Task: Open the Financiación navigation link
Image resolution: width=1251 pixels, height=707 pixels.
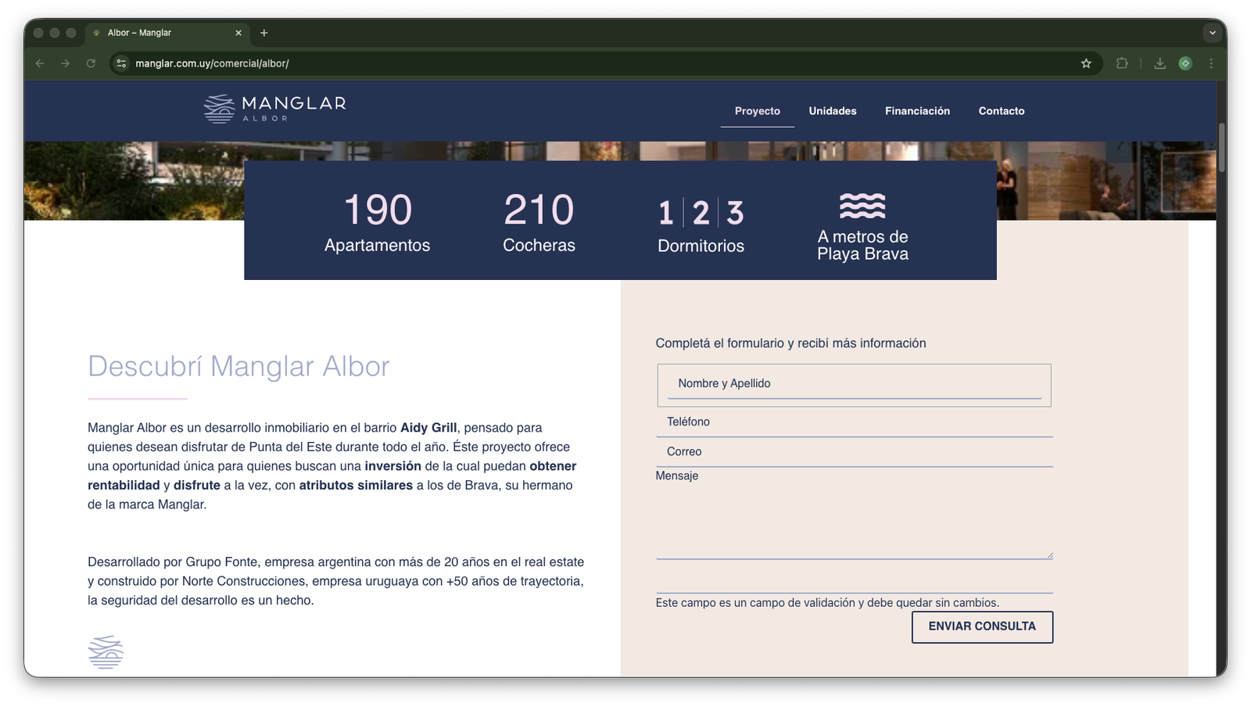Action: [x=917, y=111]
